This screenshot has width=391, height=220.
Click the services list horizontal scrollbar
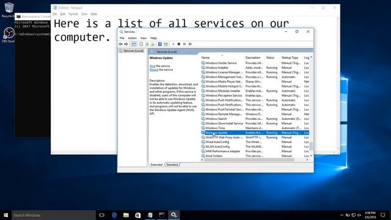pyautogui.click(x=249, y=160)
